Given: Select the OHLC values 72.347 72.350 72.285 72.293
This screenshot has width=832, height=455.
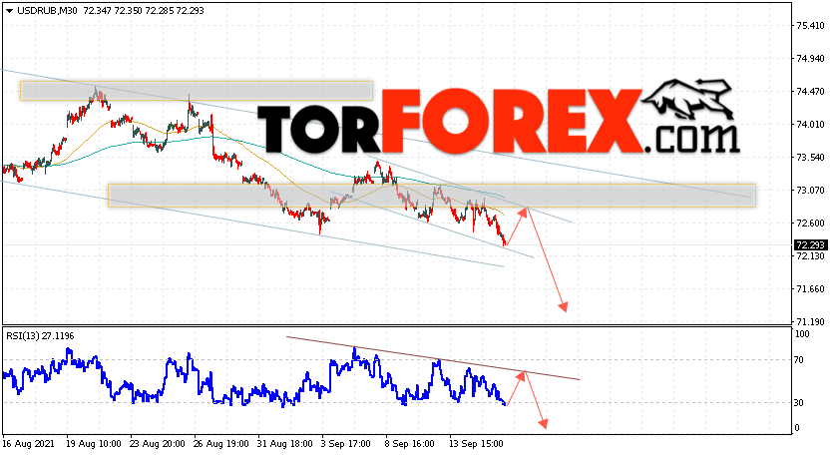Looking at the screenshot, I should tap(144, 11).
